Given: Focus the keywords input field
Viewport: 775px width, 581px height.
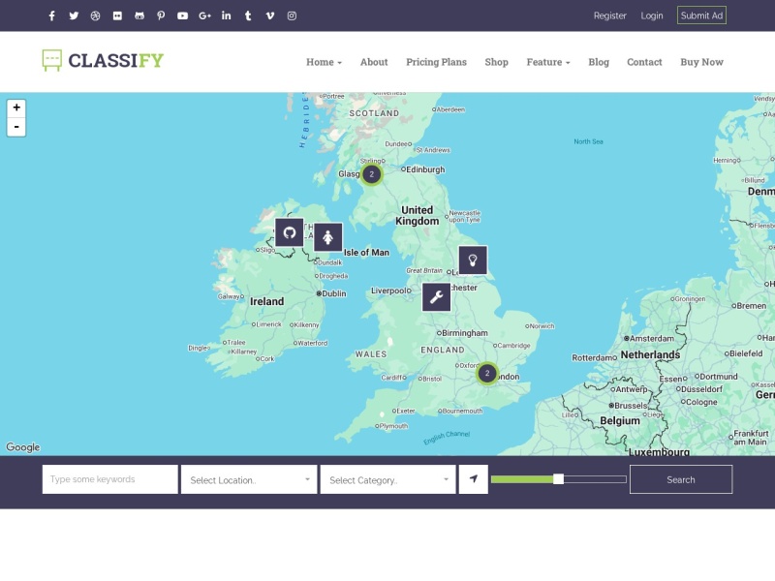Looking at the screenshot, I should (110, 479).
